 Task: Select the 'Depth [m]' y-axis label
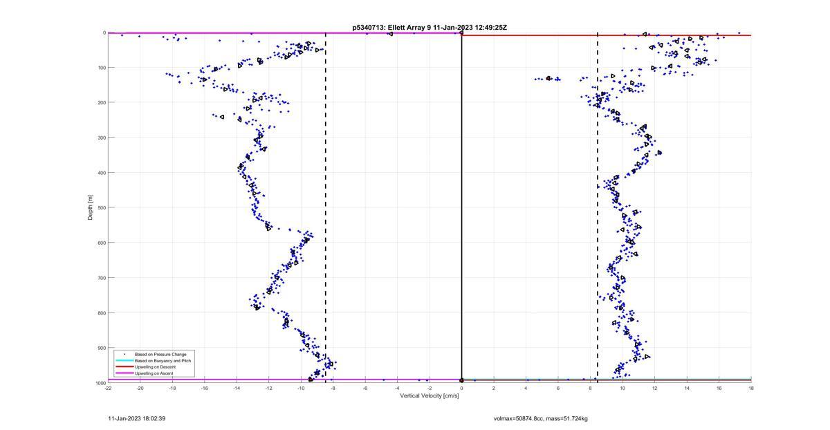click(90, 207)
